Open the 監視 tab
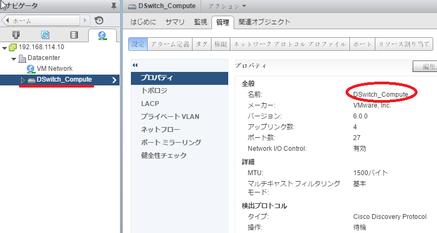Viewport: 437px width, 233px height. 201,22
